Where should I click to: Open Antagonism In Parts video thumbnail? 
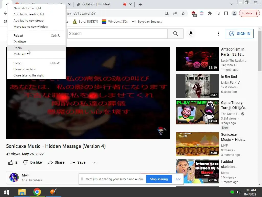pyautogui.click(x=197, y=59)
